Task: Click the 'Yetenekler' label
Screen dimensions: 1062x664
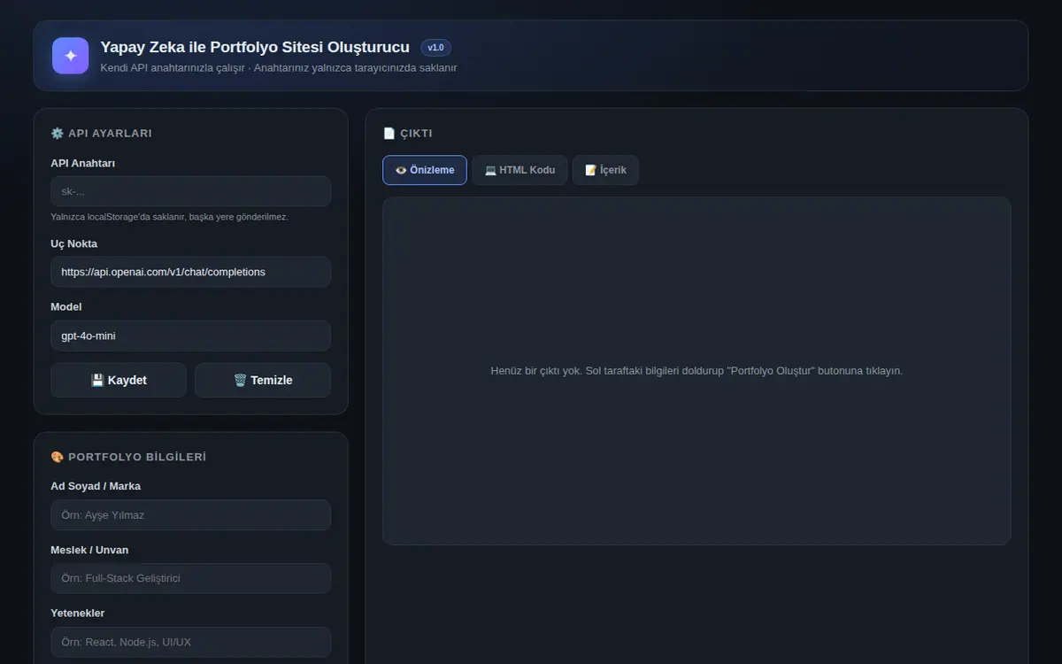Action: tap(77, 613)
